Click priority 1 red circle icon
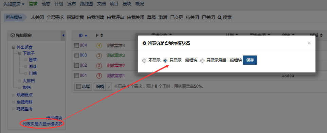The width and height of the screenshot is (327, 133). (x=99, y=76)
